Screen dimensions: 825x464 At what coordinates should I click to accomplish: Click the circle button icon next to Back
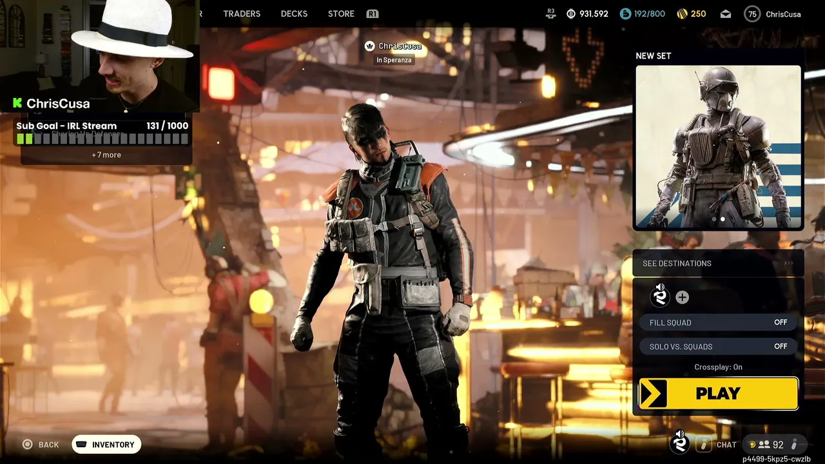pyautogui.click(x=27, y=445)
